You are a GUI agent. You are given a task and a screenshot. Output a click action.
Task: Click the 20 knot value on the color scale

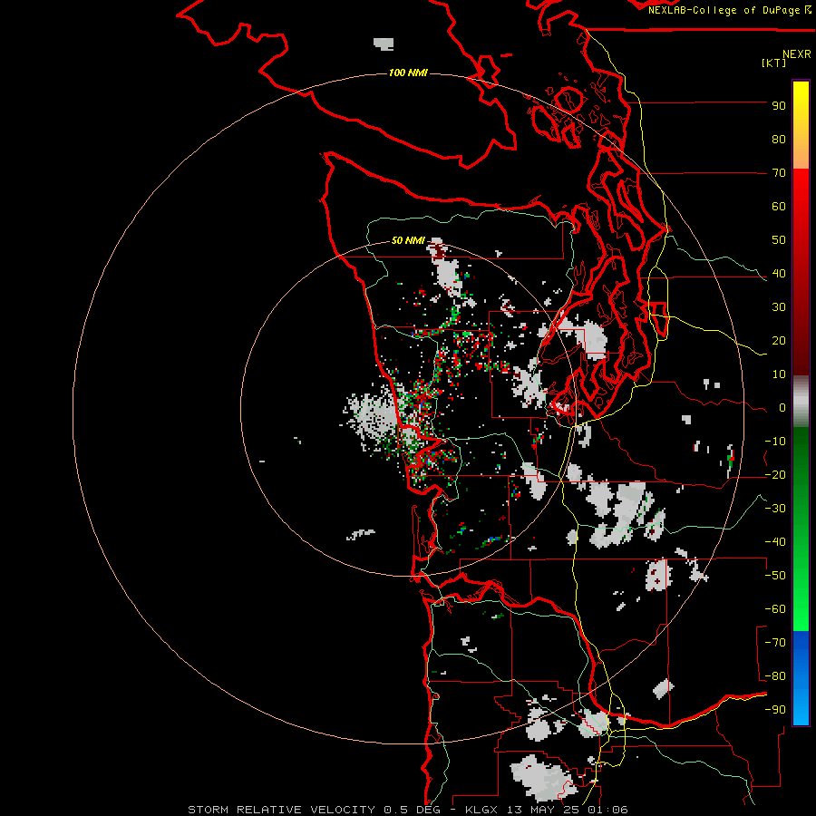(x=779, y=341)
